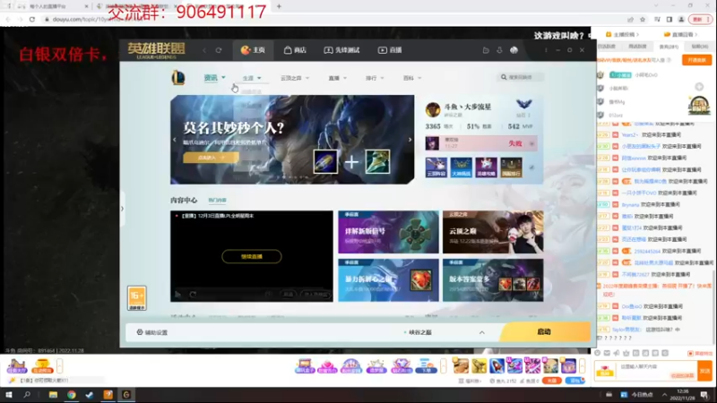This screenshot has width=717, height=403.
Task: Click the rocket gift icon
Action: (497, 365)
